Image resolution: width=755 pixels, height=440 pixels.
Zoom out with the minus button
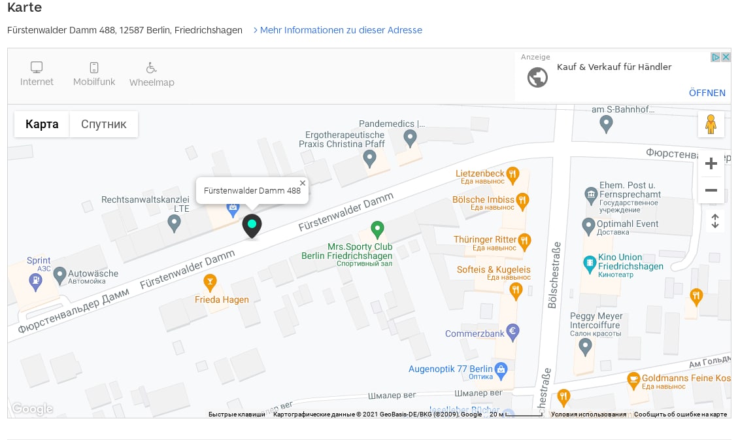(x=711, y=190)
